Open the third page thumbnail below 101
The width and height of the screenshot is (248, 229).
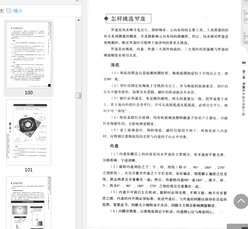[28, 203]
